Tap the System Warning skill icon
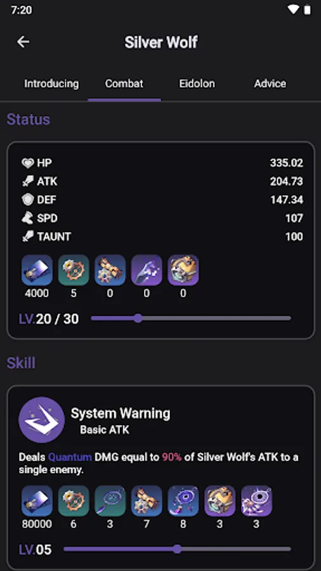Image resolution: width=321 pixels, height=571 pixels. coord(41,420)
